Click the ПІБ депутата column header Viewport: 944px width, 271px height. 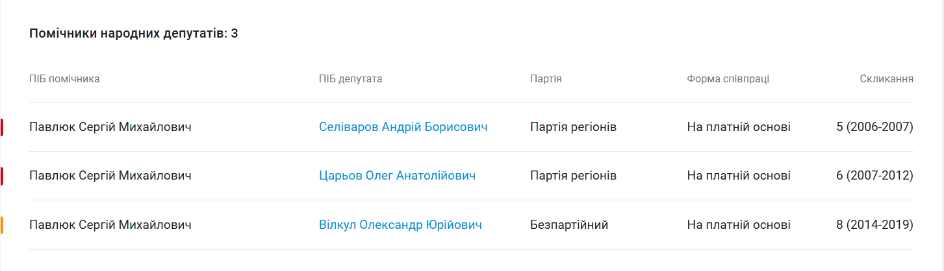[350, 79]
